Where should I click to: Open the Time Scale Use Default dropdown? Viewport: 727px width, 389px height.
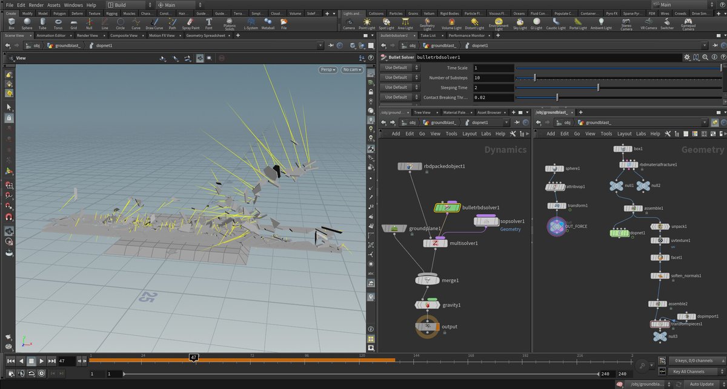pyautogui.click(x=400, y=68)
